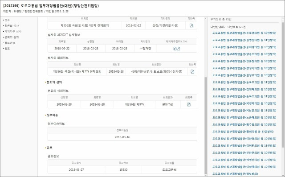Image resolution: width=285 pixels, height=177 pixels.
Task: Click '본회의 심의정보' subheading
Action: coord(58,91)
